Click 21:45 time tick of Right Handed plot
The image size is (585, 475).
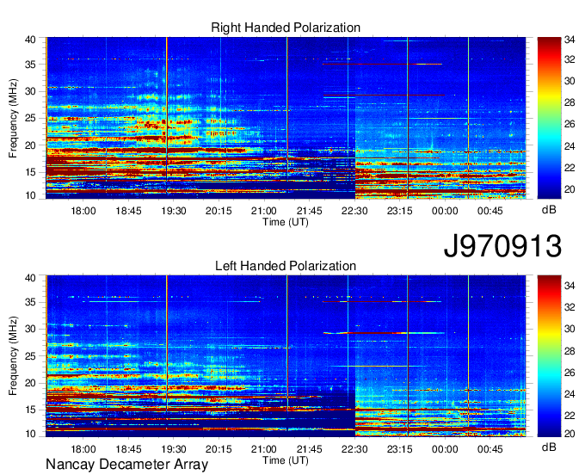tap(310, 211)
